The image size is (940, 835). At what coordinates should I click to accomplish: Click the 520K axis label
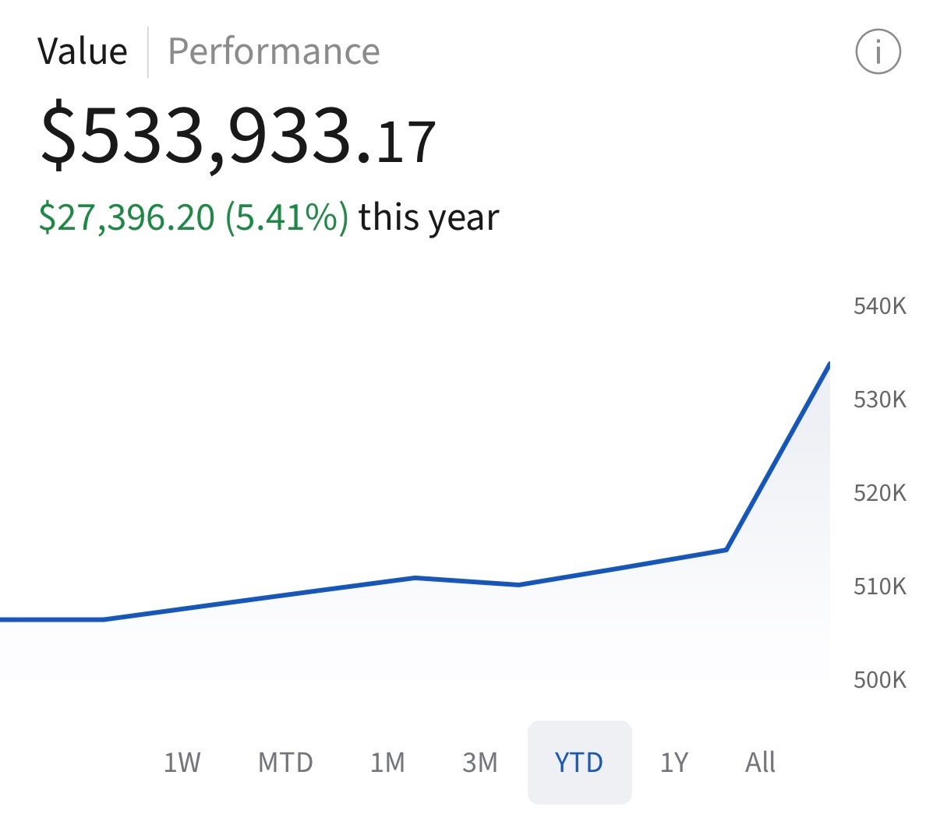click(880, 493)
